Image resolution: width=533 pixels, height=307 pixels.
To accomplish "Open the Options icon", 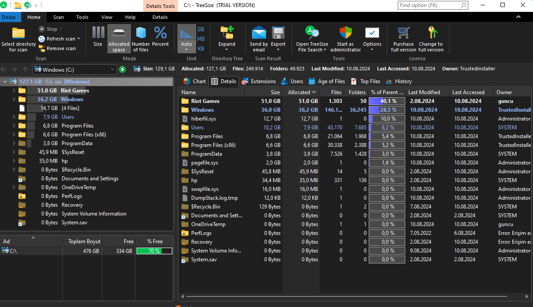I will point(372,33).
